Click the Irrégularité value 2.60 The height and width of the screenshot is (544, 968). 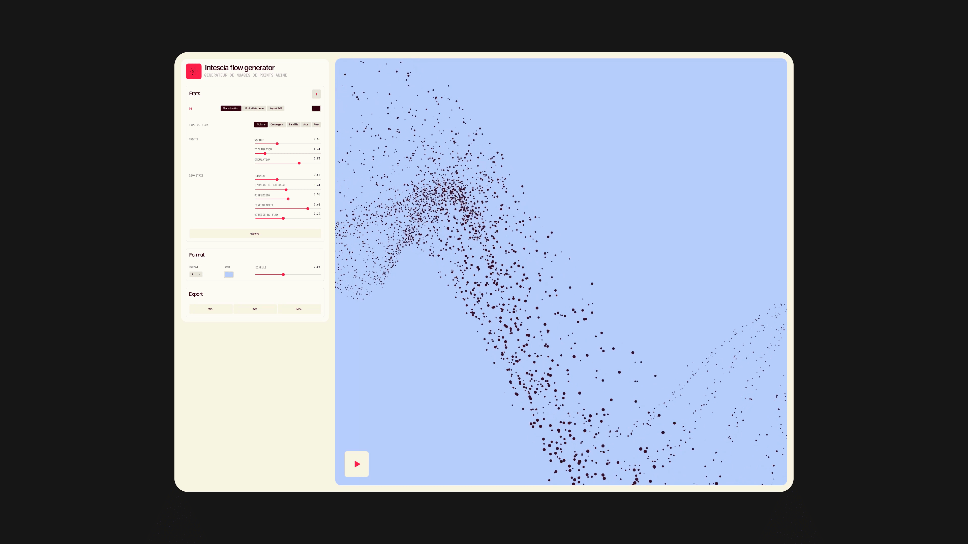[317, 205]
